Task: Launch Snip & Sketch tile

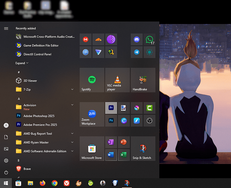Action: point(143,149)
